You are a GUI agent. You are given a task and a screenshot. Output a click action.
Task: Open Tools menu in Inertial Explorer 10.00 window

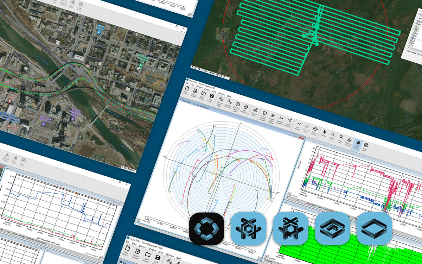[161, 252]
